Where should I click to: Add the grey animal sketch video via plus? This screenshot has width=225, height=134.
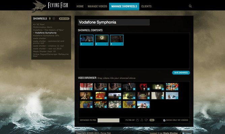coord(120,107)
